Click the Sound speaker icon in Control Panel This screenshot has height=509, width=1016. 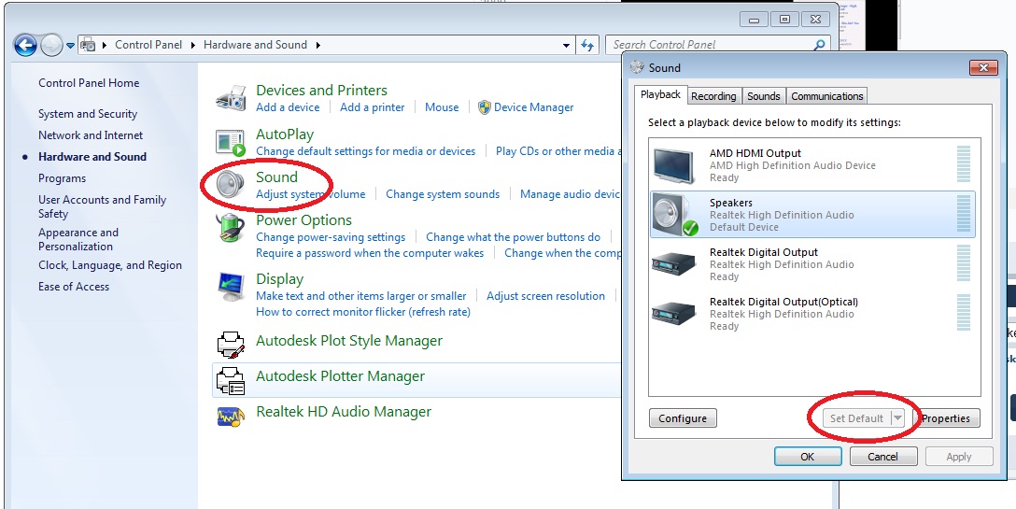click(x=231, y=185)
